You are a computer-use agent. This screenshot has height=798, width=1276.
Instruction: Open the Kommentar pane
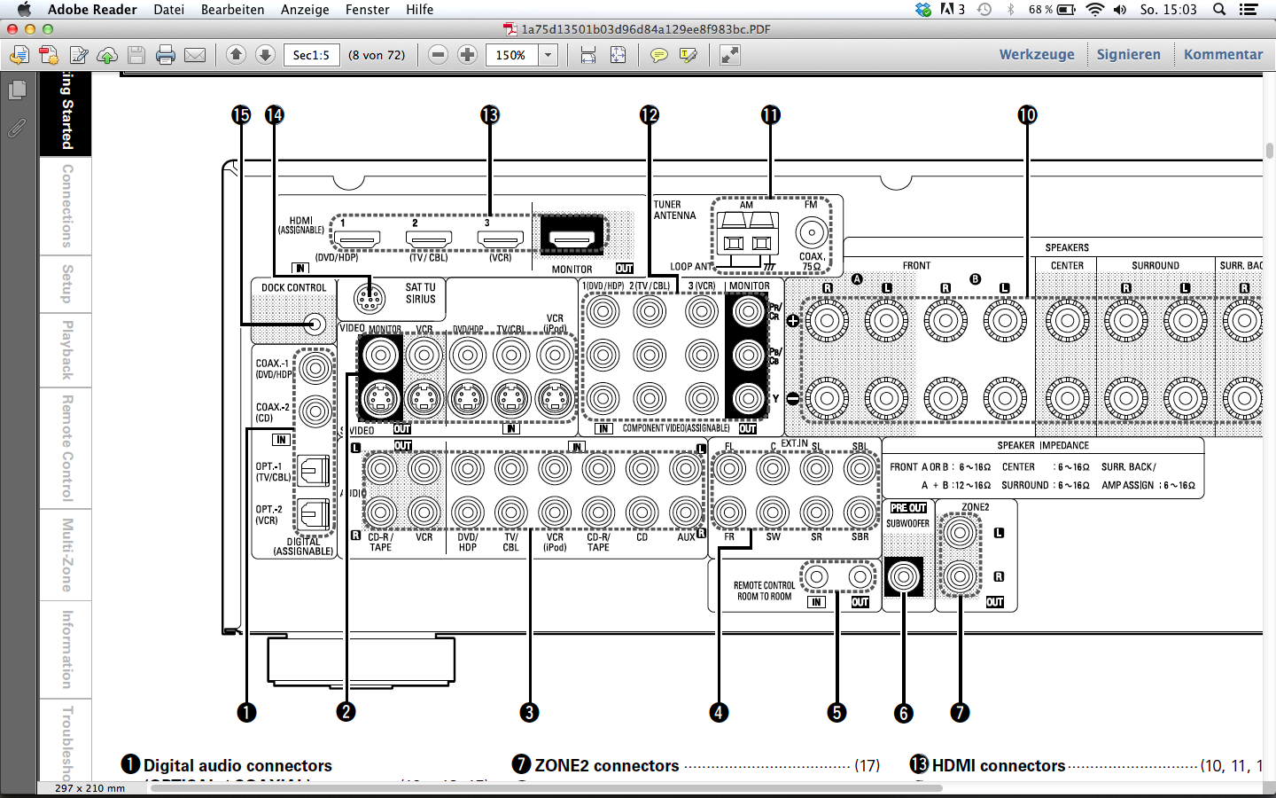click(1223, 54)
